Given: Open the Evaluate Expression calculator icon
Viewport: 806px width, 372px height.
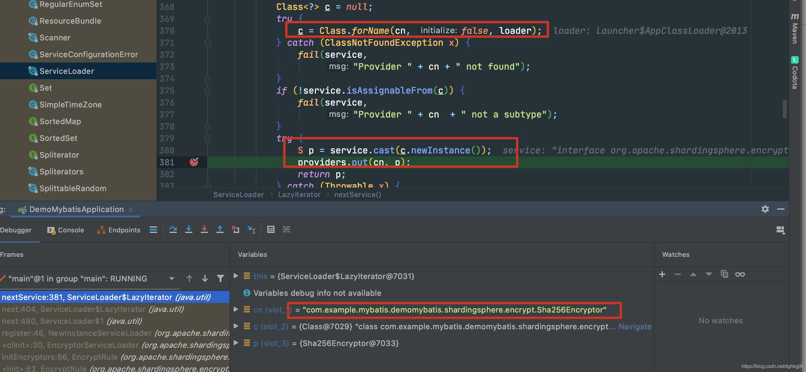Looking at the screenshot, I should pos(271,230).
